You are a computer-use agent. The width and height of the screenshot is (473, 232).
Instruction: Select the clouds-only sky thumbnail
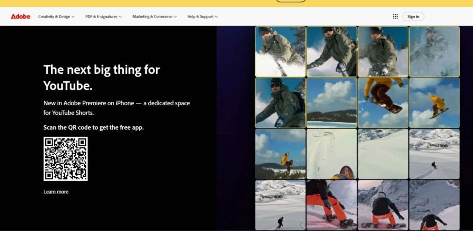click(332, 102)
